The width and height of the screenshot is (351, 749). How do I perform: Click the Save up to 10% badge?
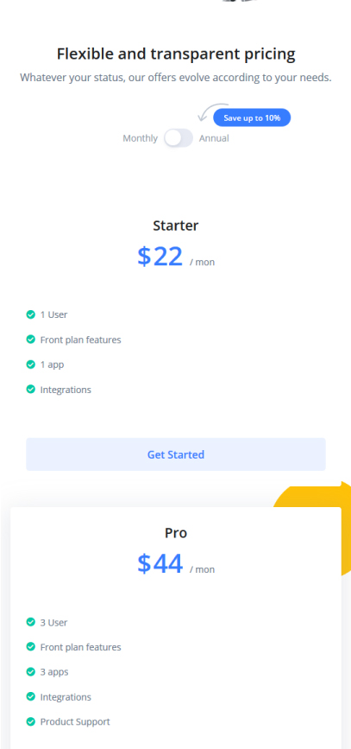coord(252,117)
